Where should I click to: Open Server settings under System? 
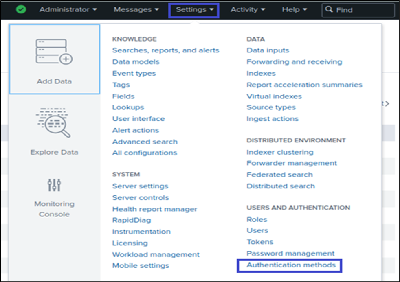[140, 186]
